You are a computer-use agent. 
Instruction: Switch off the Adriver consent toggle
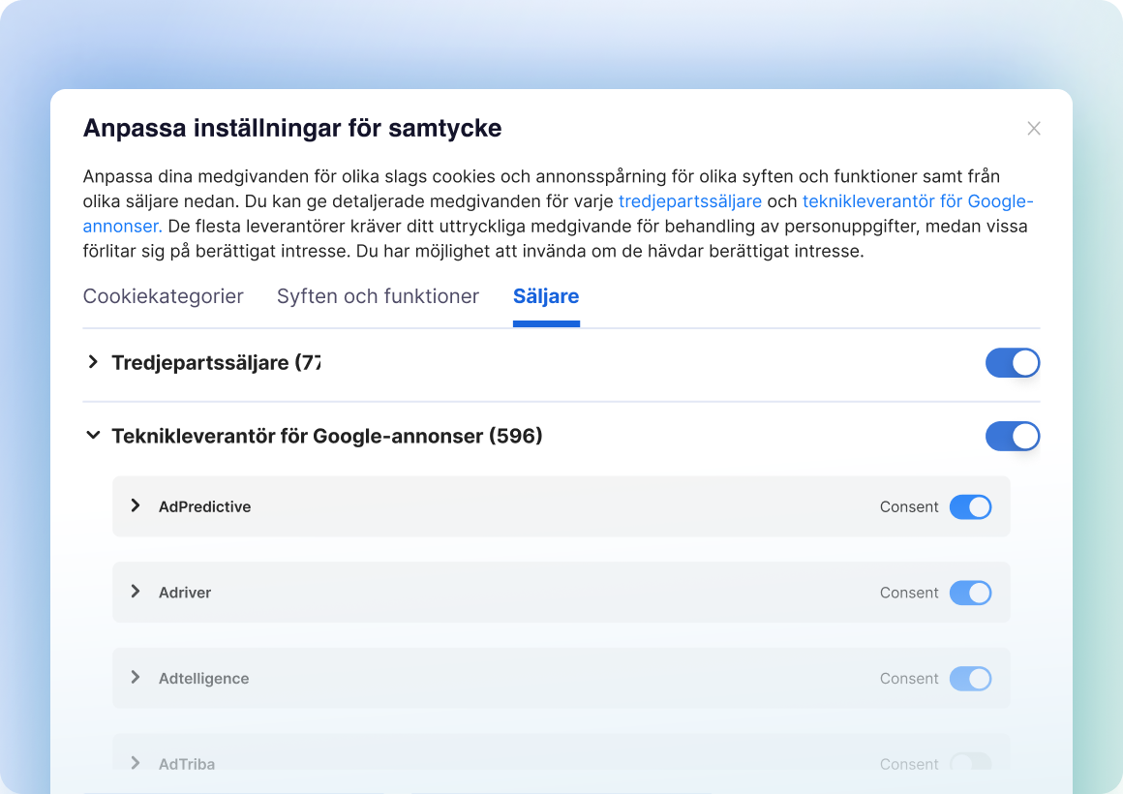click(x=970, y=593)
